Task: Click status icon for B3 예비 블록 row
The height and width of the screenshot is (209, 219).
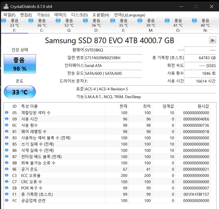Action: coord(7,138)
